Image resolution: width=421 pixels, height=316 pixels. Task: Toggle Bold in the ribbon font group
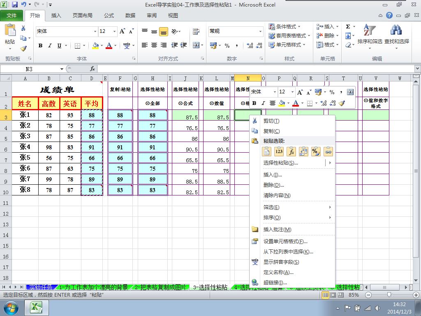pos(41,46)
